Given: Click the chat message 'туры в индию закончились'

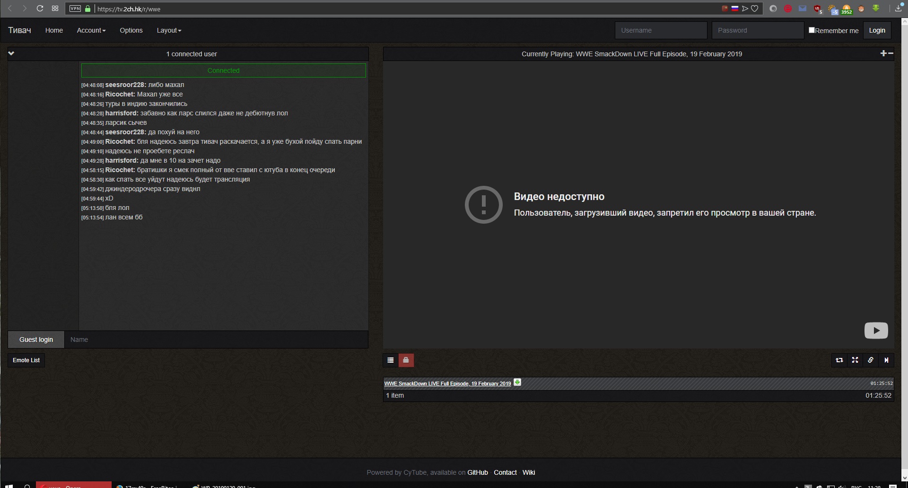Looking at the screenshot, I should [146, 104].
